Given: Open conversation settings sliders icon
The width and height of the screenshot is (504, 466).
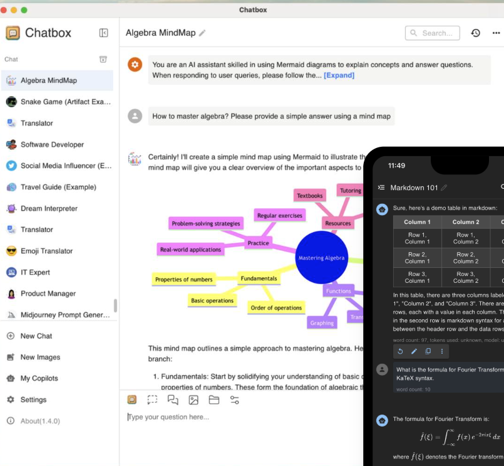Looking at the screenshot, I should point(234,400).
